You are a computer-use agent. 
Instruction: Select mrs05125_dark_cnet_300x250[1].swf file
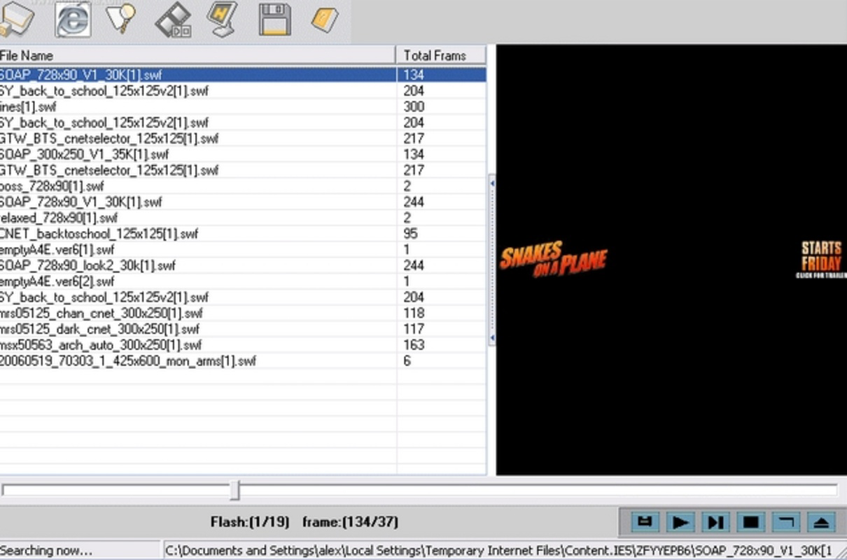click(x=243, y=329)
